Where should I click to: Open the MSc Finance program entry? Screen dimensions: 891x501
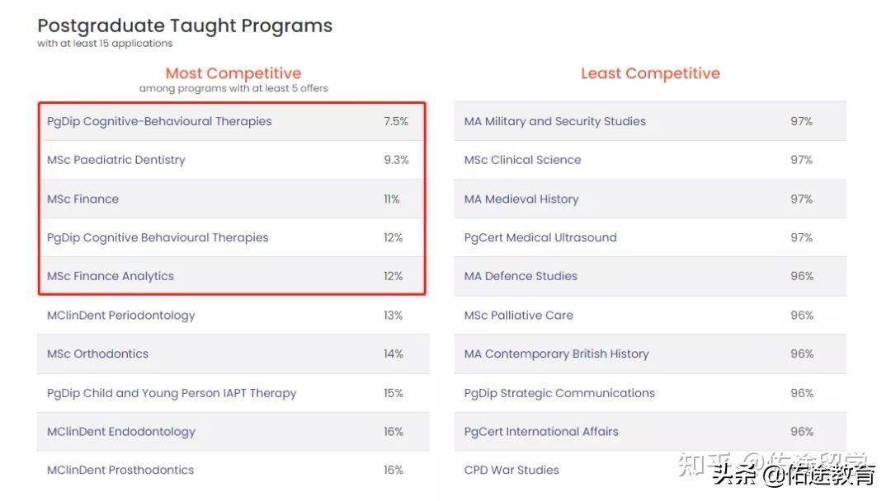[x=83, y=199]
